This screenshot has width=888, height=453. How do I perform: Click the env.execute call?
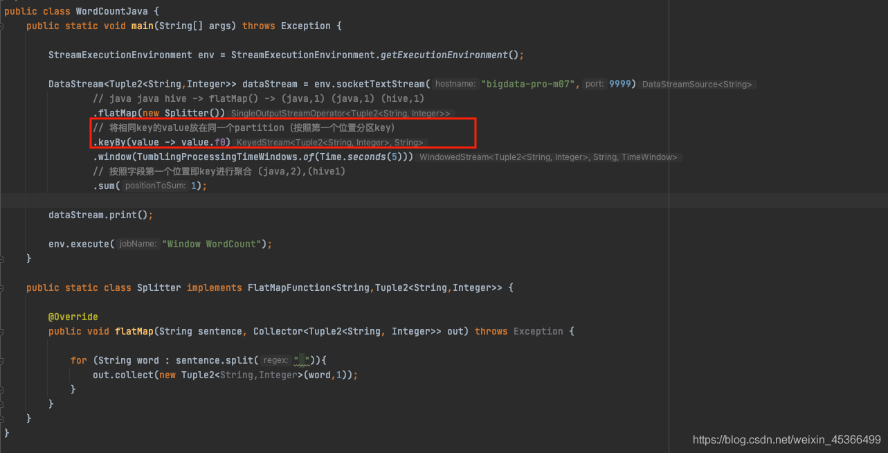[79, 244]
